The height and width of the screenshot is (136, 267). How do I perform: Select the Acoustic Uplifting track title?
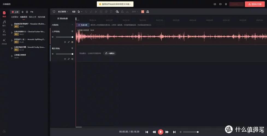tap(30, 39)
